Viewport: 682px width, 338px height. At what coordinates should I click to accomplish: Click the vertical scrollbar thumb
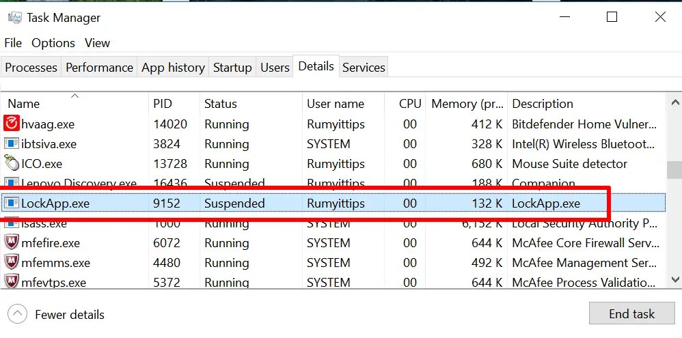[x=674, y=169]
